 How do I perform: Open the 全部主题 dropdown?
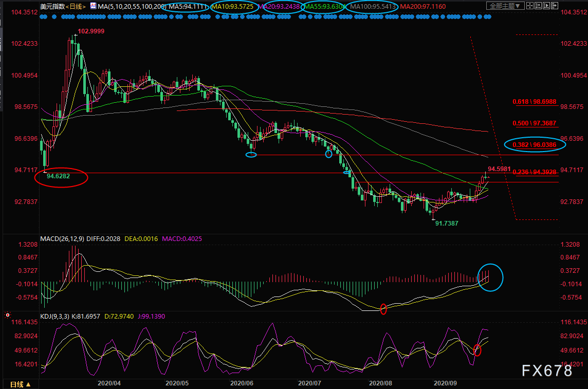[x=504, y=6]
